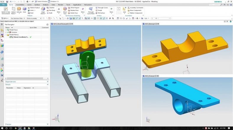Open the History clock sidebar tab
233x130 pixels.
click(x=2, y=65)
